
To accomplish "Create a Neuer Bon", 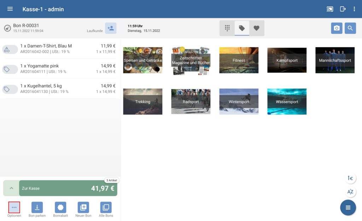I will click(x=83, y=208).
